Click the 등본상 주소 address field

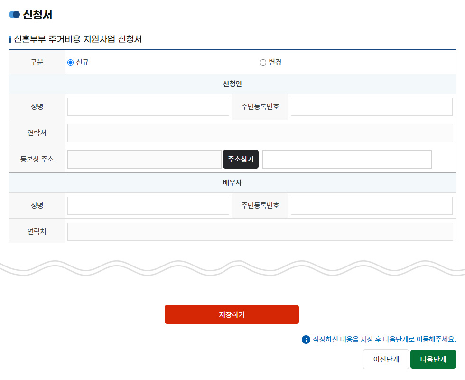(x=144, y=159)
